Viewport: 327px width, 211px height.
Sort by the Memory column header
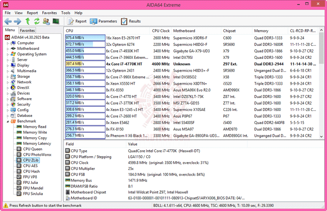pyautogui.click(x=270, y=31)
